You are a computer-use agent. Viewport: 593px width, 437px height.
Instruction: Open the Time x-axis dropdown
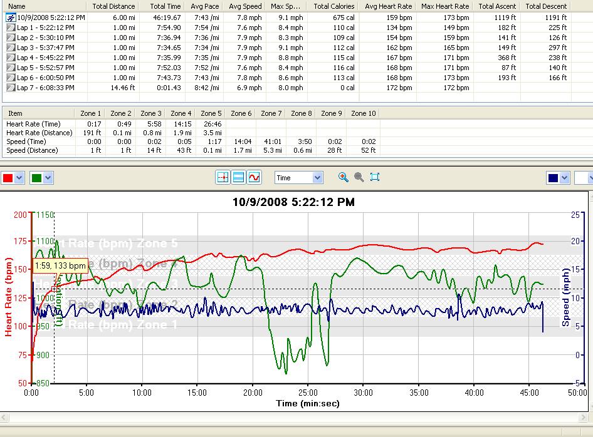click(x=317, y=178)
